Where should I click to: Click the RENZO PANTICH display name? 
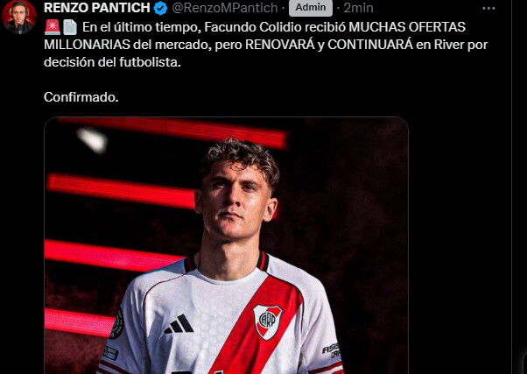(x=97, y=8)
